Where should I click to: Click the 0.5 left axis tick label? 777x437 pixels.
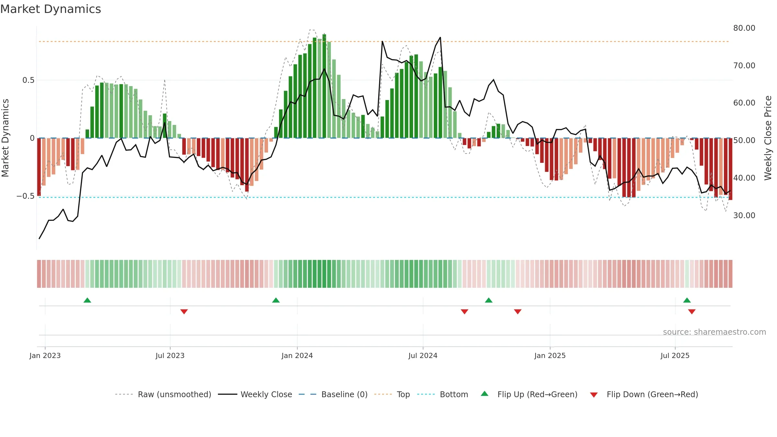tap(28, 80)
